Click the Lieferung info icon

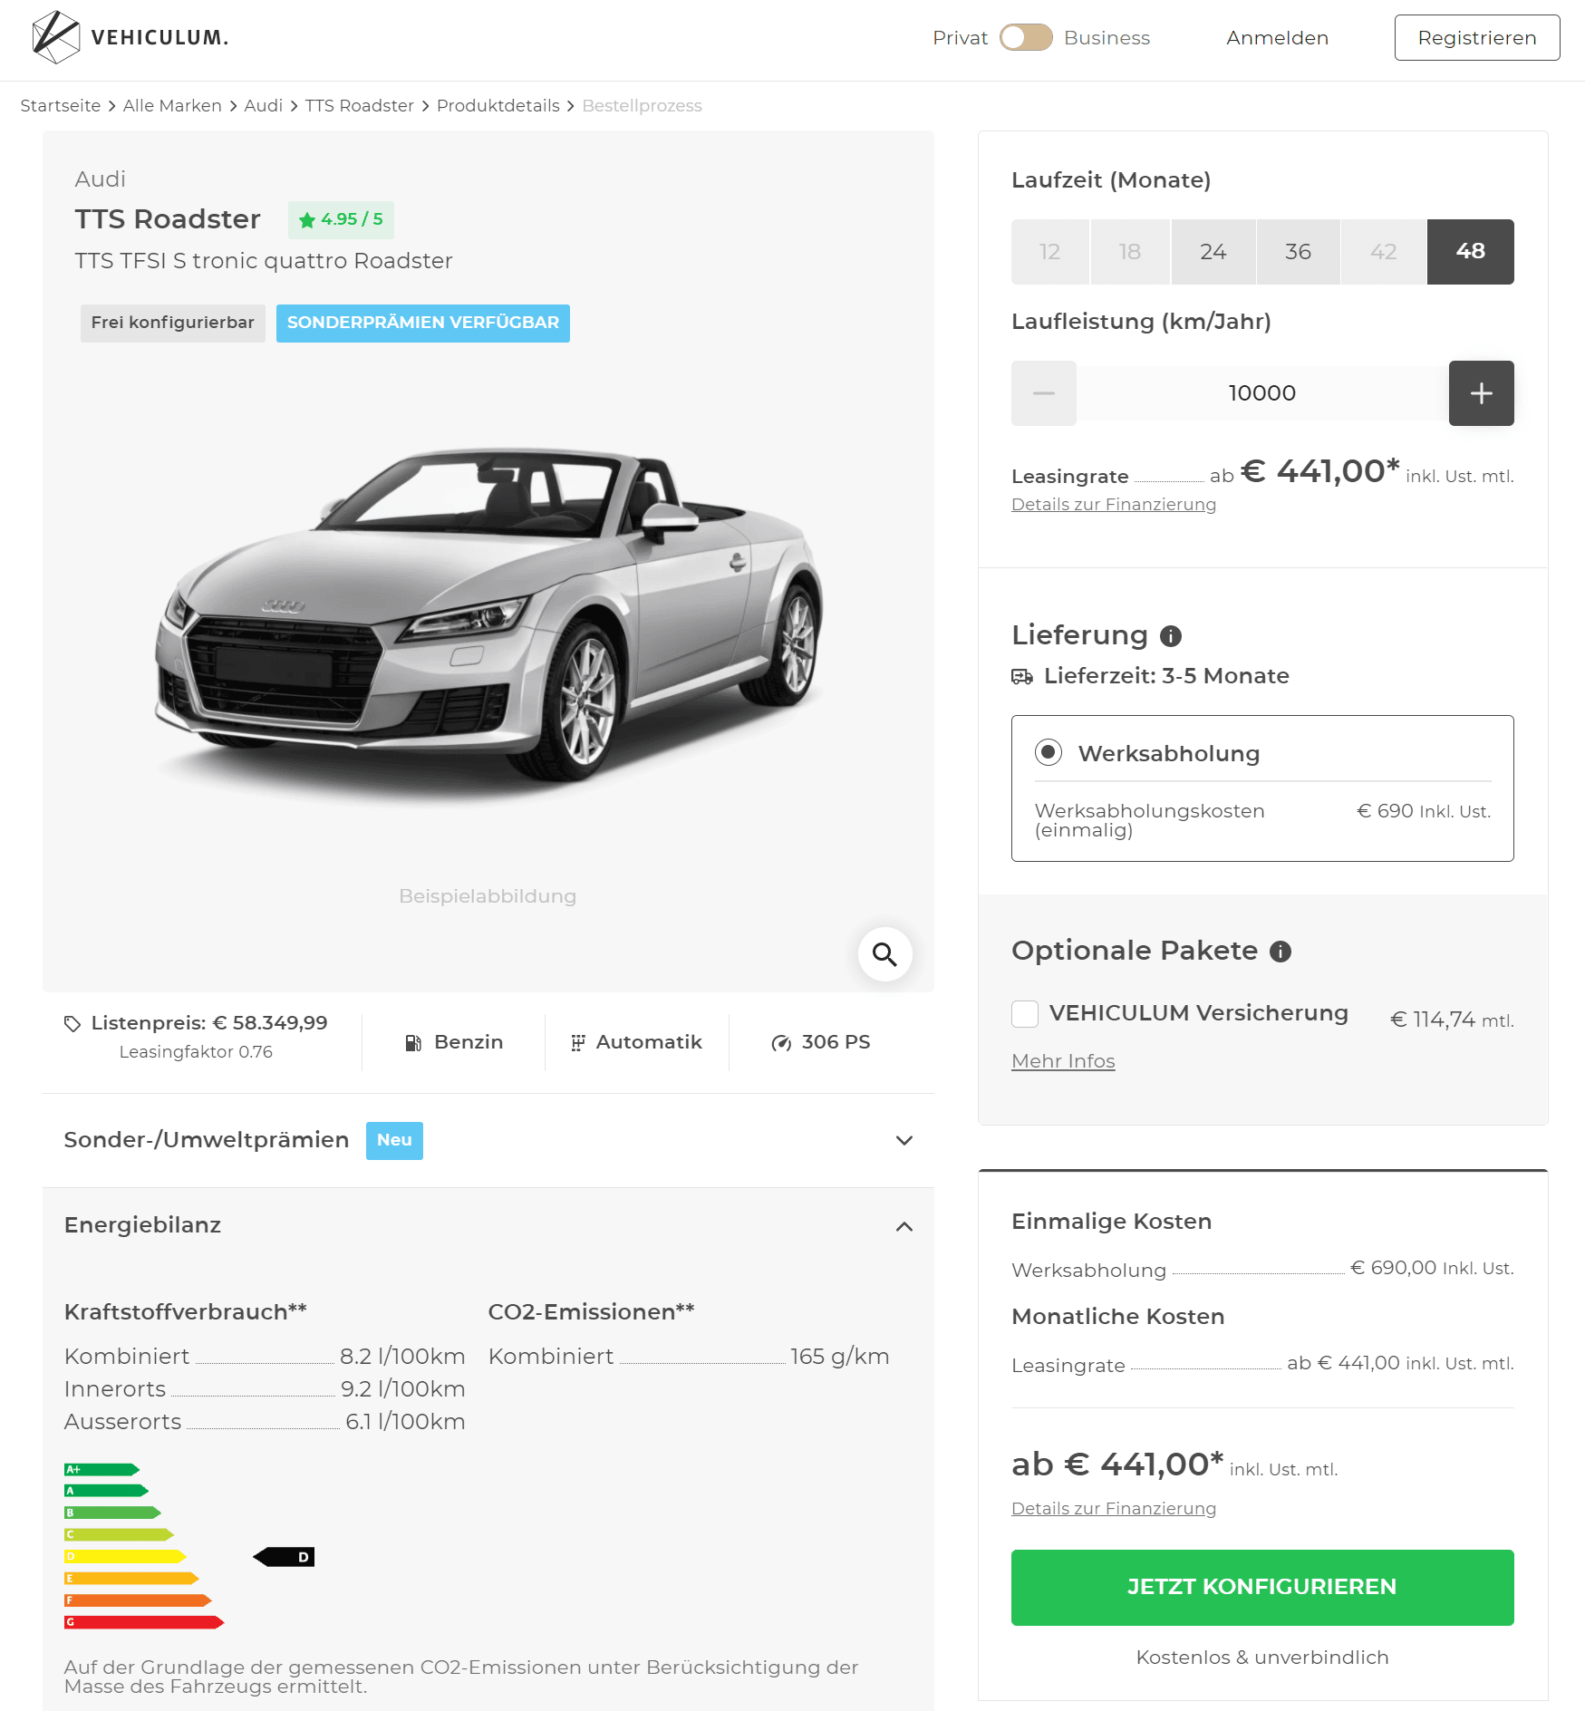pyautogui.click(x=1171, y=636)
